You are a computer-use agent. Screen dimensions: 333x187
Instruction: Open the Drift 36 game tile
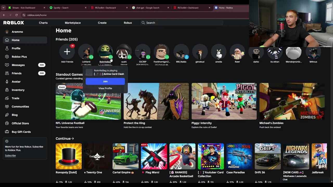[268, 156]
